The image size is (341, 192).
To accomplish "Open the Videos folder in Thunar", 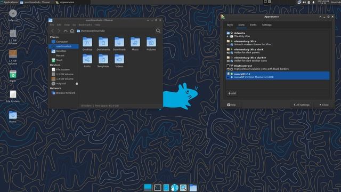I will (119, 60).
